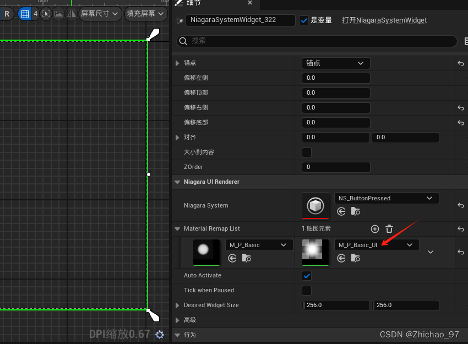
Task: Select the arrow selection tool in the viewport toolbar
Action: (x=46, y=14)
